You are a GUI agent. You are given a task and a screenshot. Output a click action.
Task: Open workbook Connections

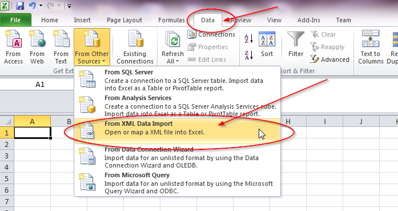point(211,34)
